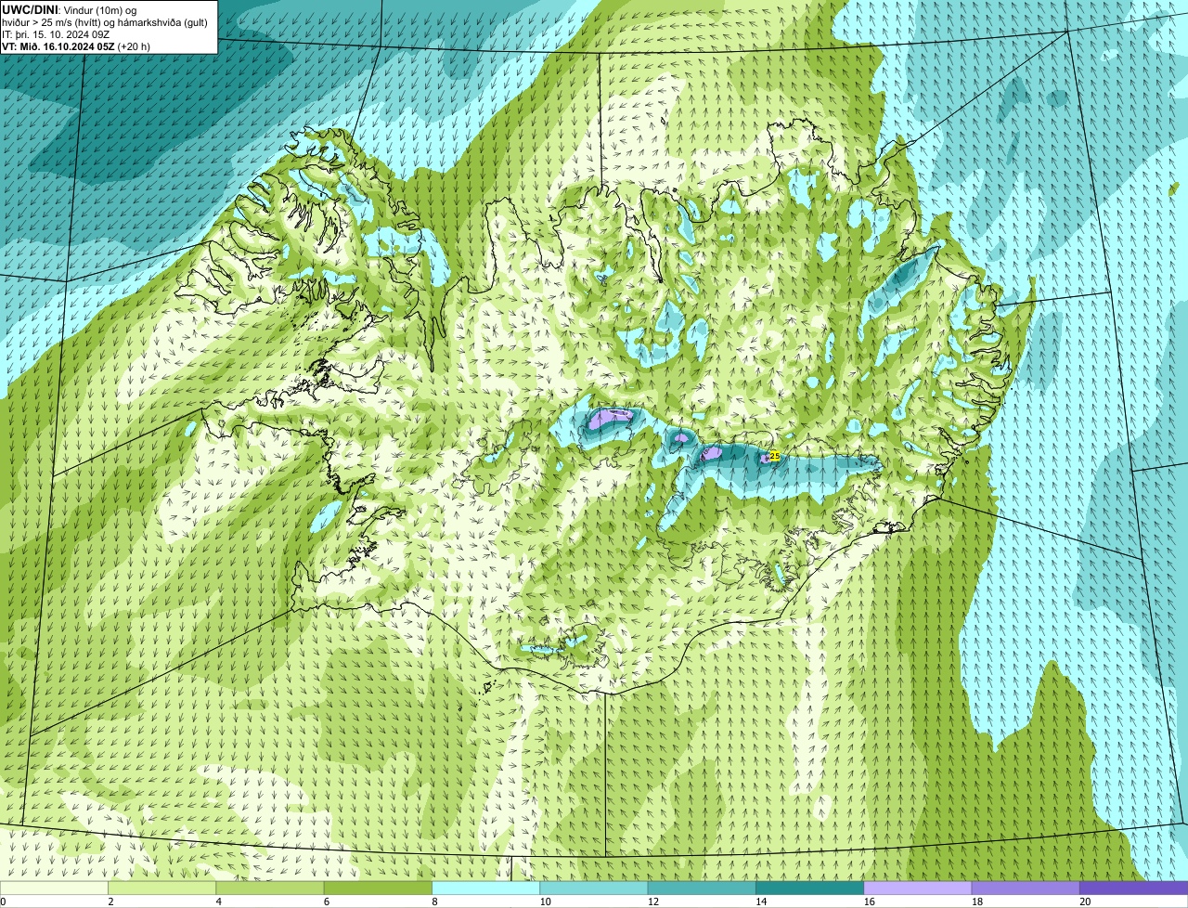Screen dimensions: 1188x908
Task: Click the legend scale label "18"
Action: [976, 902]
